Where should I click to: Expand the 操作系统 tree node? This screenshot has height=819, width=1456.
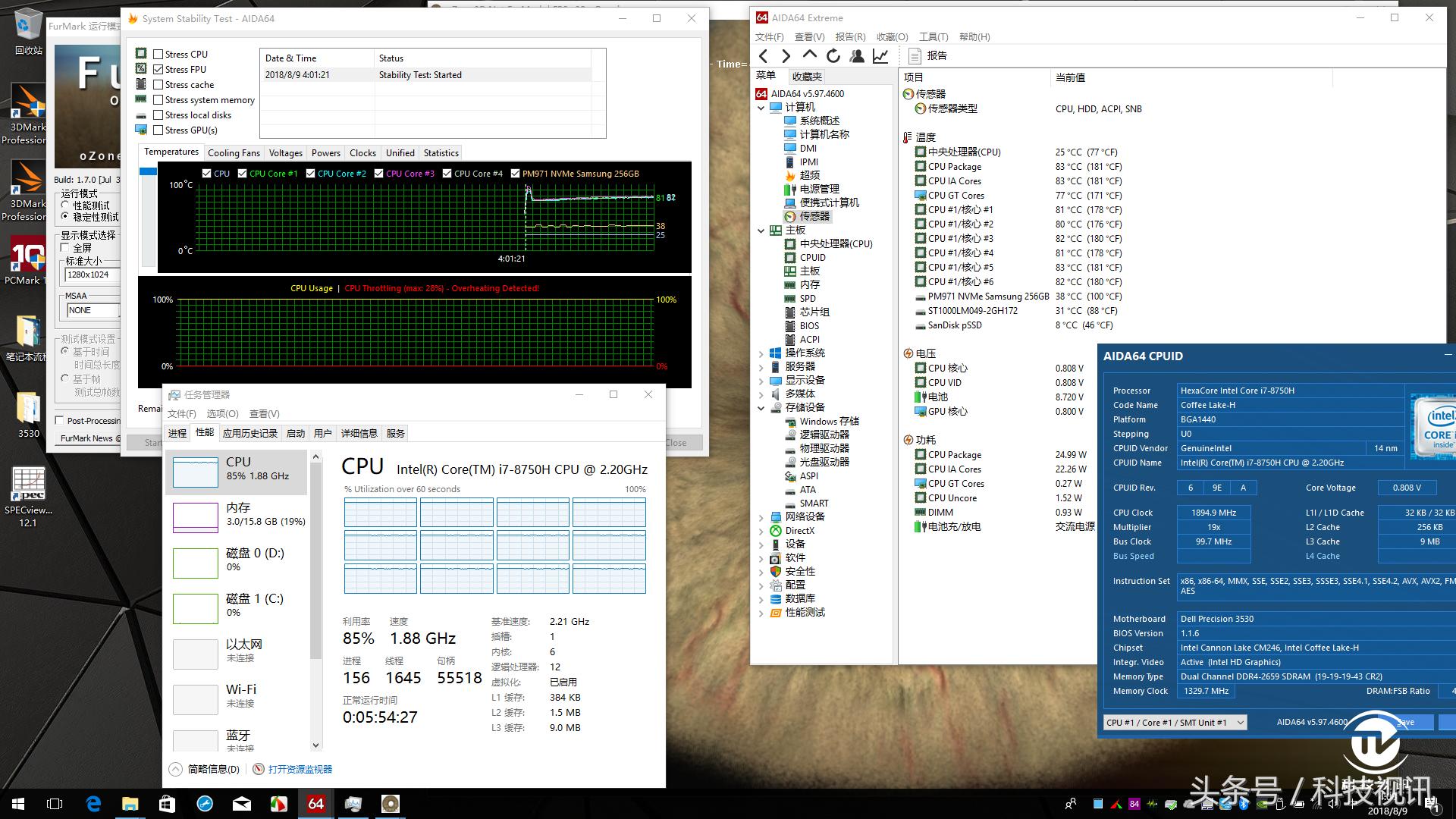tap(761, 353)
